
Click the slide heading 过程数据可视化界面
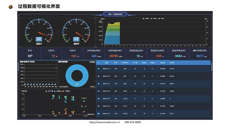tap(39, 6)
